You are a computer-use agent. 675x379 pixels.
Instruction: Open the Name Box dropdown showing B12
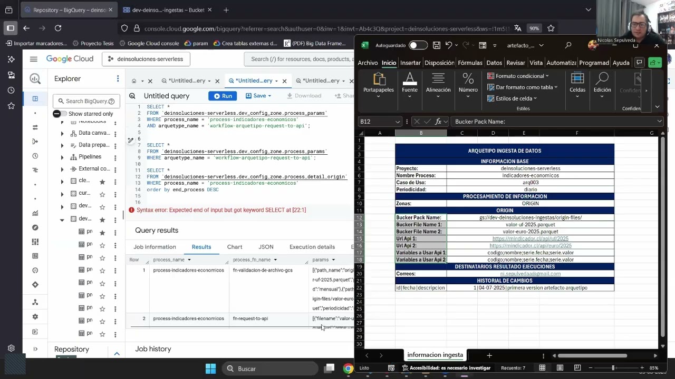tap(398, 122)
